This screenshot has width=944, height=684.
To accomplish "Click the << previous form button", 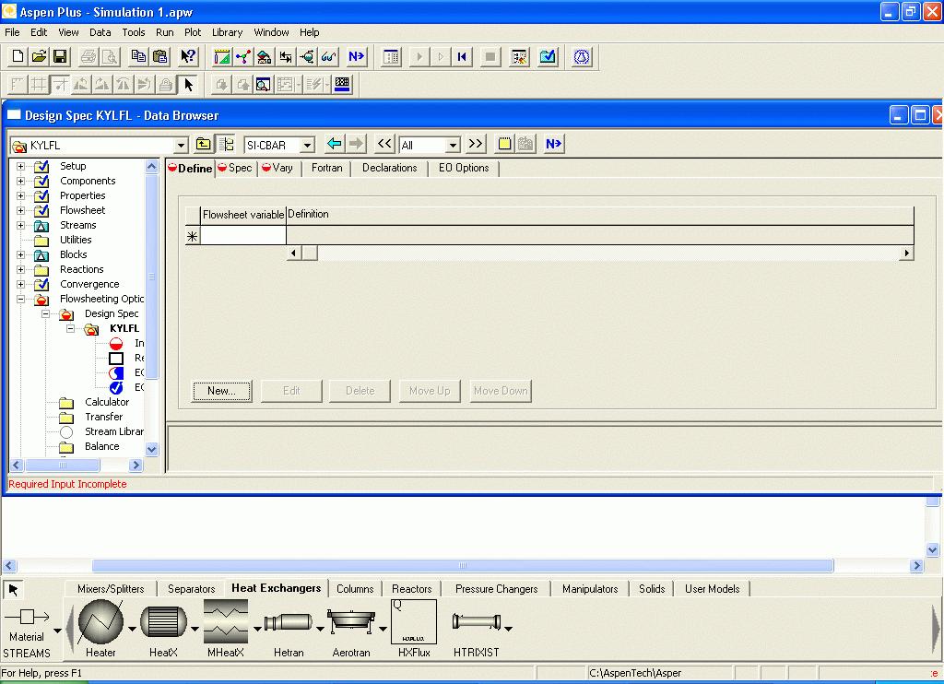I will (384, 144).
